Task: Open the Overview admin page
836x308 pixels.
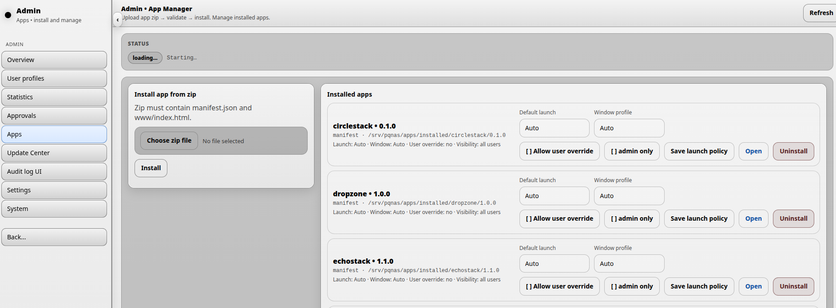Action: [x=54, y=60]
